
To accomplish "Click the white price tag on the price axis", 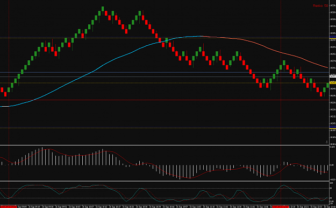I will 333,77.
